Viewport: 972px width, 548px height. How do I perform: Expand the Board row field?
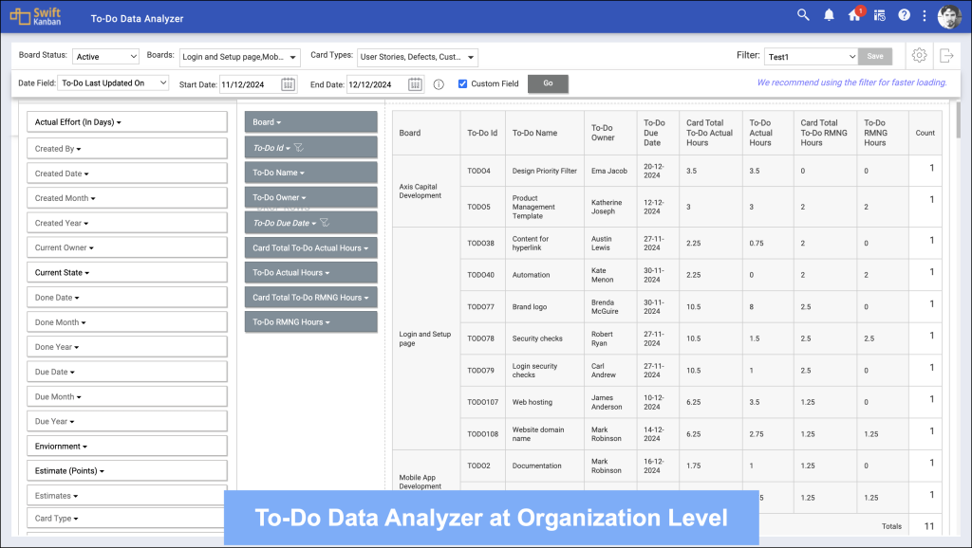coord(310,122)
